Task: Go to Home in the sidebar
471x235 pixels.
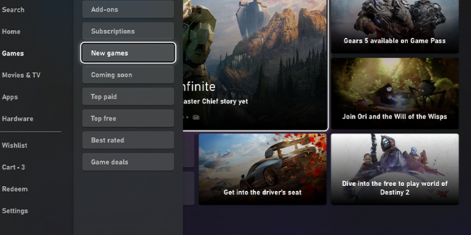Action: point(11,31)
